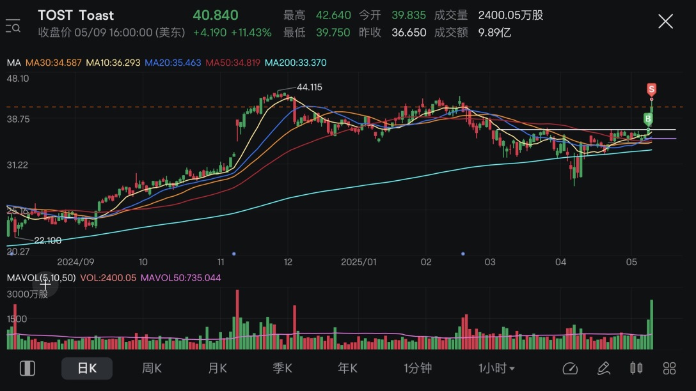Click the 2024/09 date axis label

[75, 262]
